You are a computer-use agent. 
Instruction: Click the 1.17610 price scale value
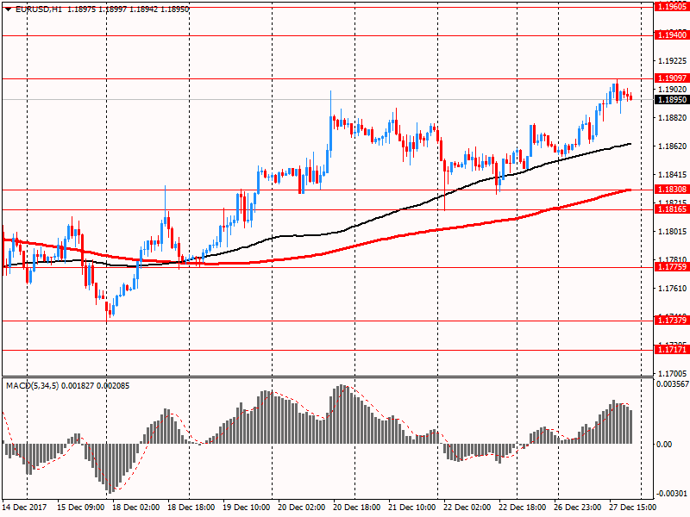point(672,289)
